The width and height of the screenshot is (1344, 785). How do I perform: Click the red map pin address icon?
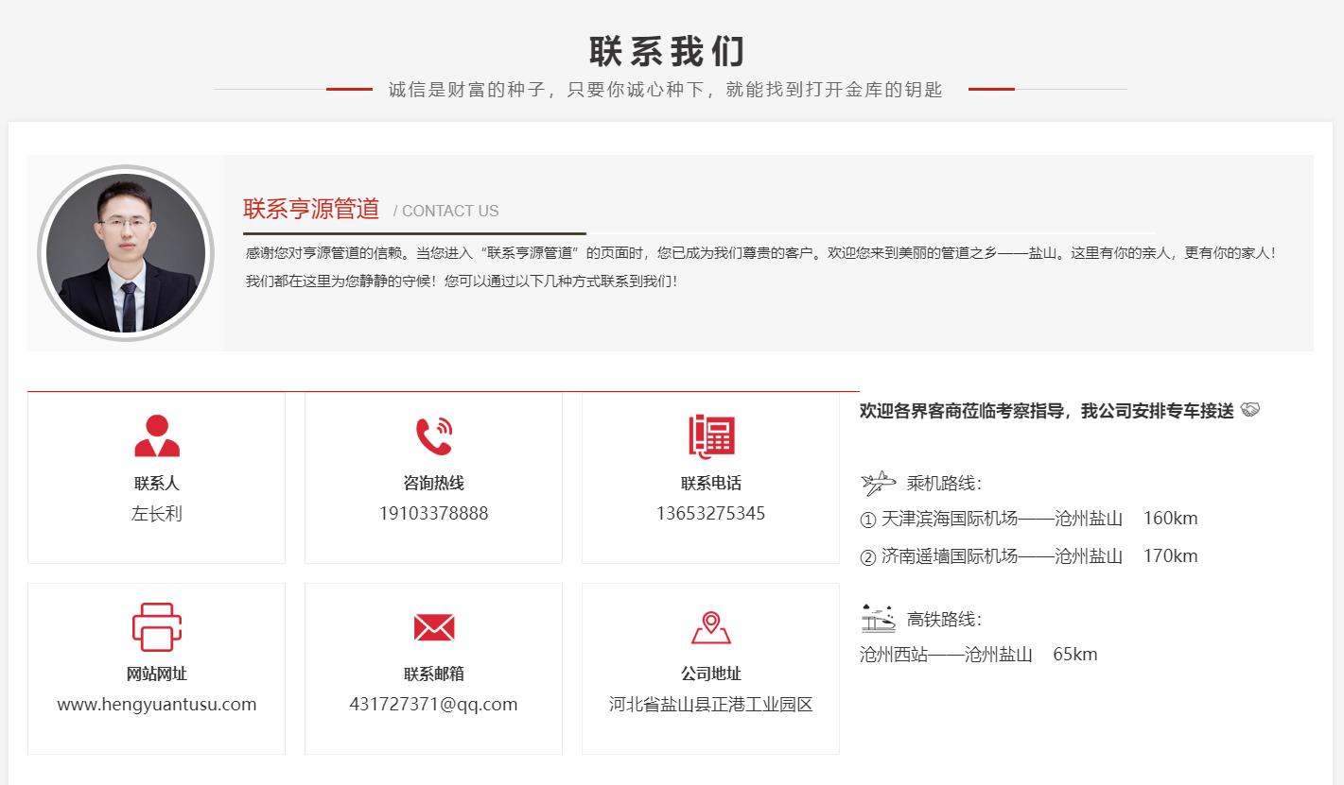click(711, 627)
